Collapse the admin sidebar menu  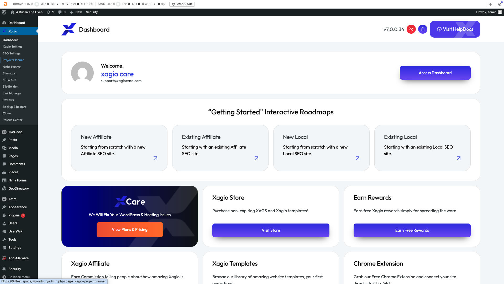16,277
